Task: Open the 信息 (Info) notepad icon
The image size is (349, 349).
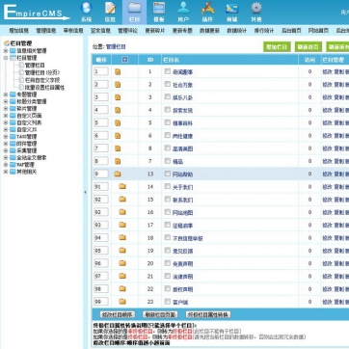Action: (110, 12)
